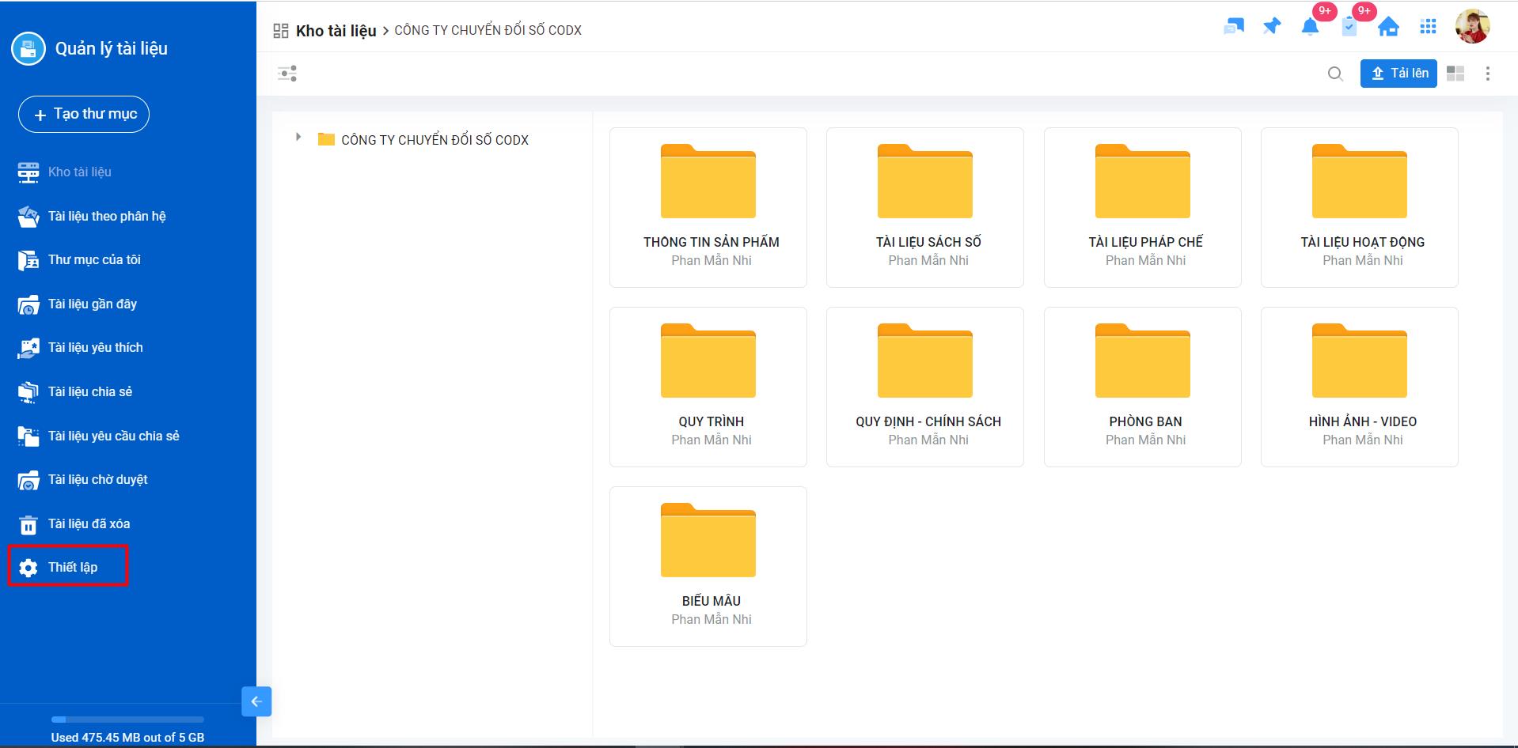Open Tài liệu theo phân hệ
This screenshot has width=1518, height=748.
coord(92,217)
